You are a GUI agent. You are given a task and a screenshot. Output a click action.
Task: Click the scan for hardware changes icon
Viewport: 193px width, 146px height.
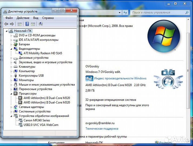point(41,24)
